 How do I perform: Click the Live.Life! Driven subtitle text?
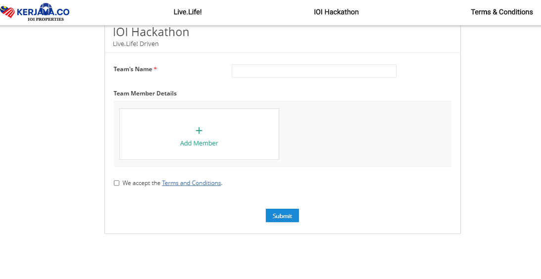click(x=136, y=44)
